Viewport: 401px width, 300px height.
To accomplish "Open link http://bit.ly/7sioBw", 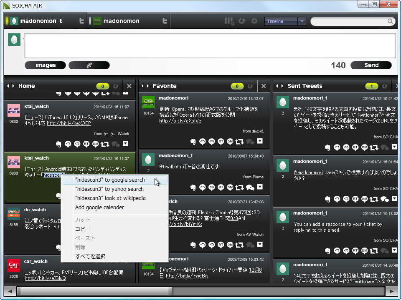I will tap(187, 276).
